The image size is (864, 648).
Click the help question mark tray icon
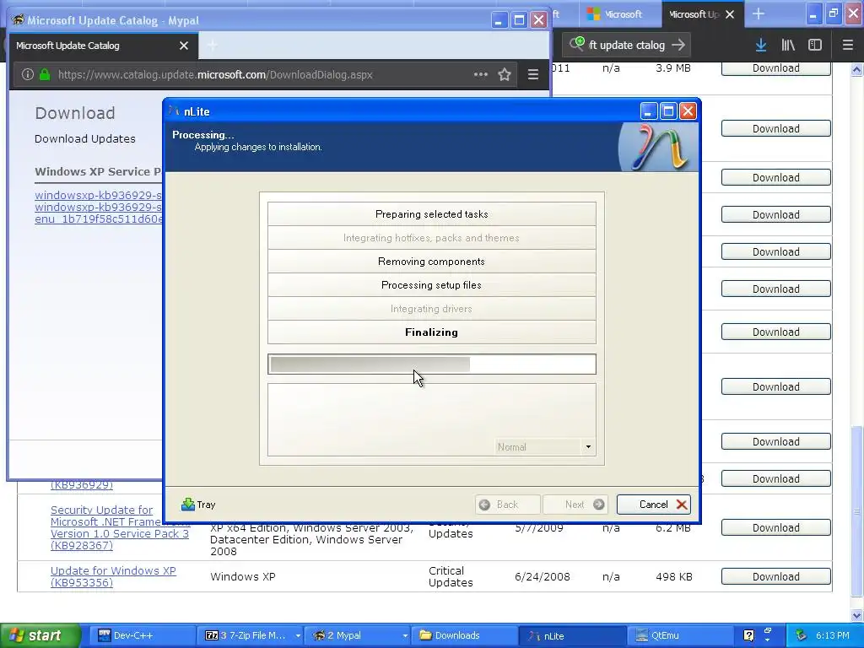[x=748, y=635]
